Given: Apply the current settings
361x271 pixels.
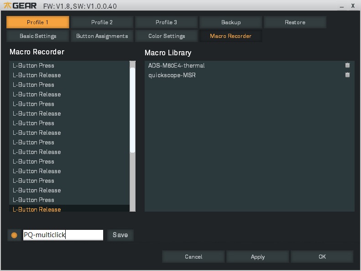Looking at the screenshot, I should pyautogui.click(x=257, y=257).
